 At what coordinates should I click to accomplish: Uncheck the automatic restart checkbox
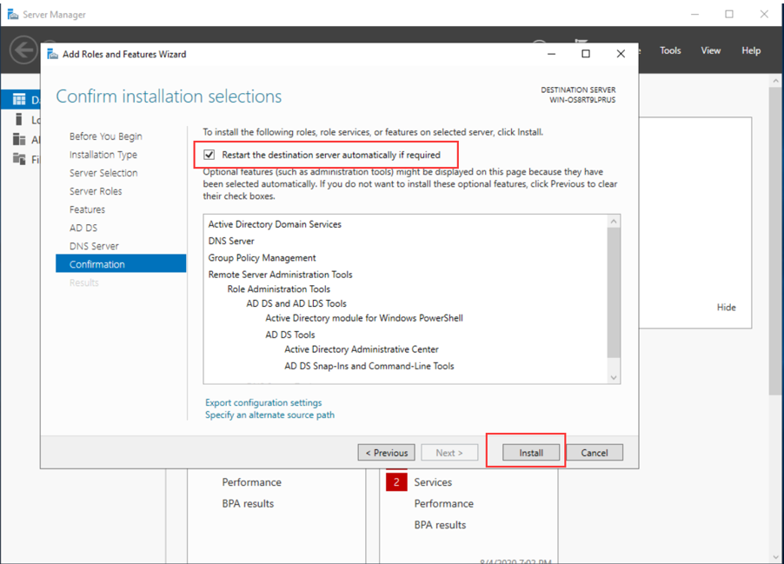pos(209,155)
